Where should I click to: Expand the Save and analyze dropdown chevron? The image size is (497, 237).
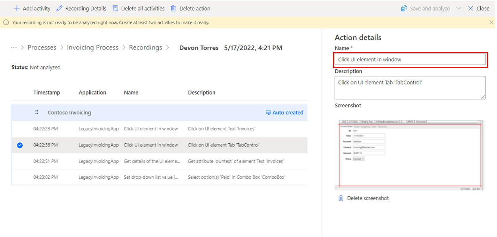458,8
